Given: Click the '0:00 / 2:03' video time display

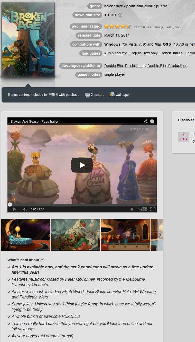Looking at the screenshot, I should (x=37, y=209).
